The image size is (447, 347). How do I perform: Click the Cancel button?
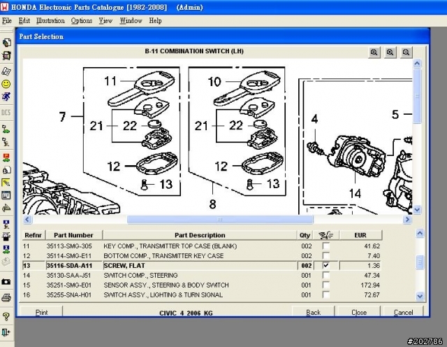pos(404,312)
